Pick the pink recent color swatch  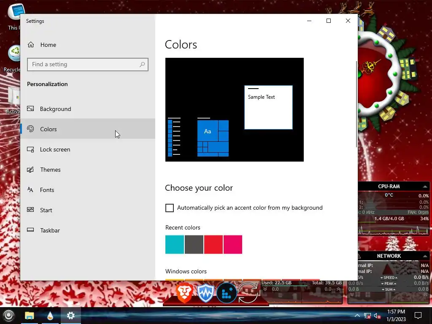[233, 244]
